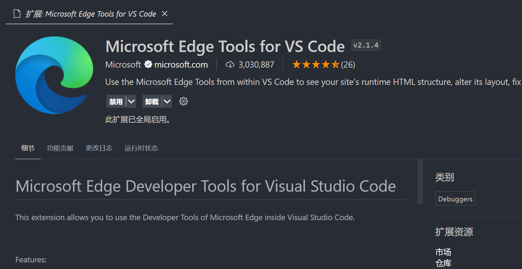This screenshot has height=269, width=522.
Task: Expand the 禁用 dropdown arrow
Action: 131,102
